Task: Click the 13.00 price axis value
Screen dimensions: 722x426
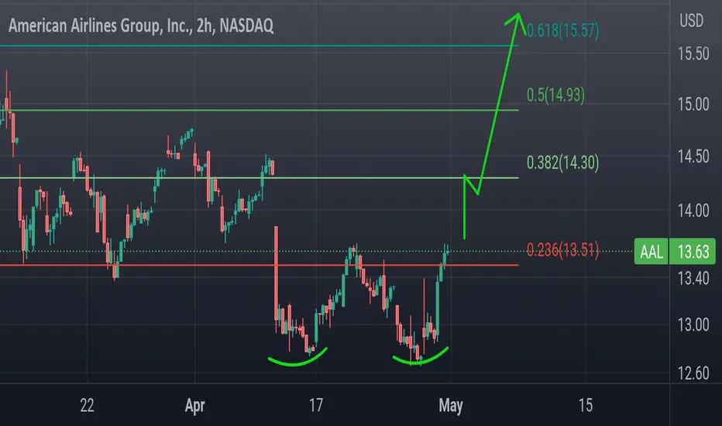Action: click(693, 325)
